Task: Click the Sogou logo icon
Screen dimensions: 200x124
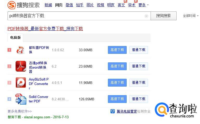Action: pos(12,5)
